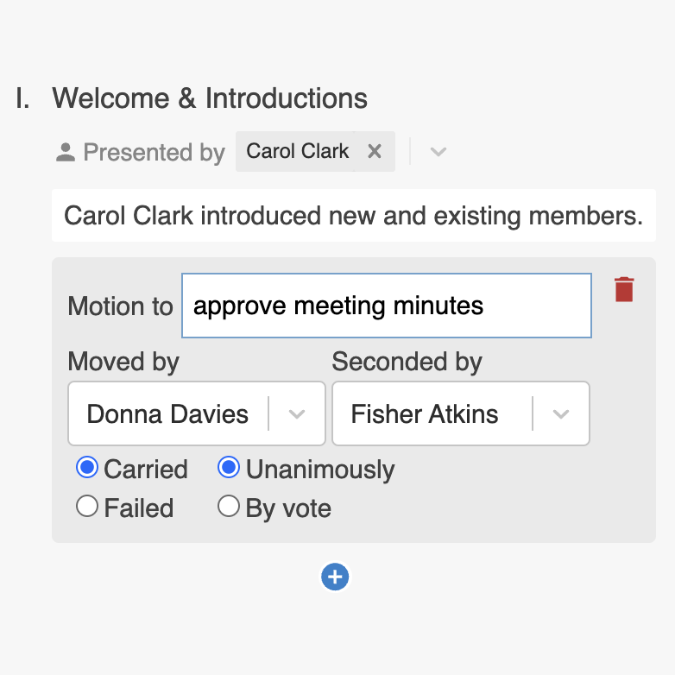Click the Carol Clark presenter chip
The image size is (675, 675).
tap(297, 152)
